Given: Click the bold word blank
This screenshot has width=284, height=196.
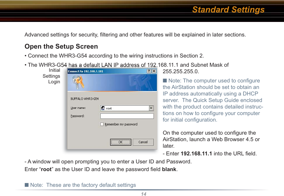Looking at the screenshot, I should (169, 169).
